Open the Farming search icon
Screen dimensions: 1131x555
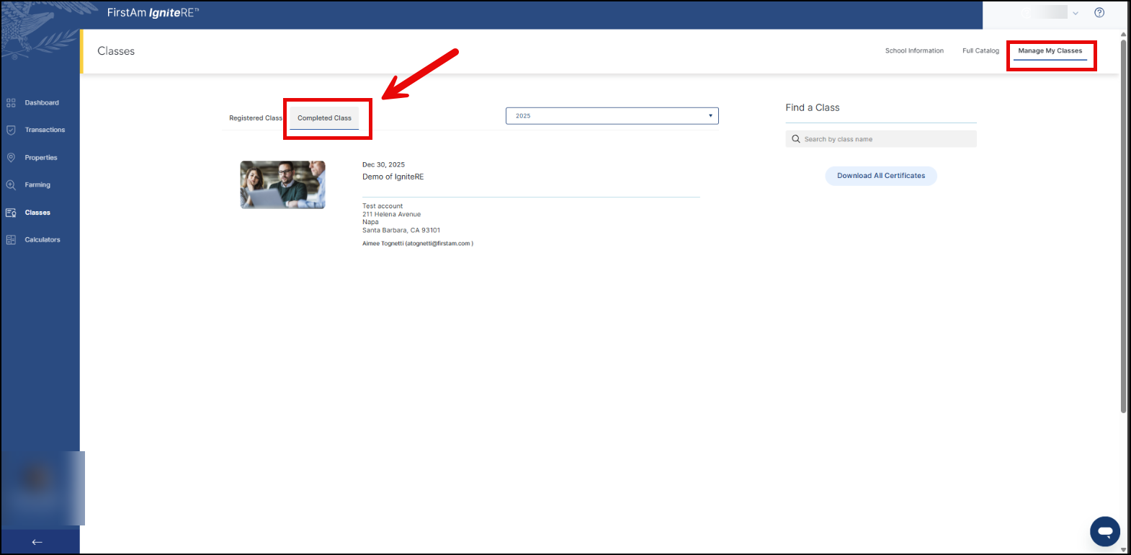tap(11, 185)
